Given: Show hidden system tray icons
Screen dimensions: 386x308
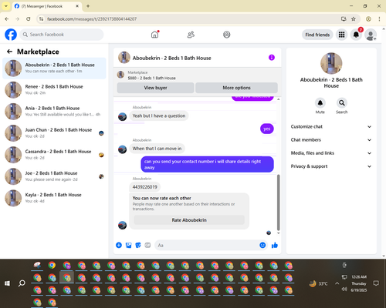Looking at the screenshot, I should point(337,283).
